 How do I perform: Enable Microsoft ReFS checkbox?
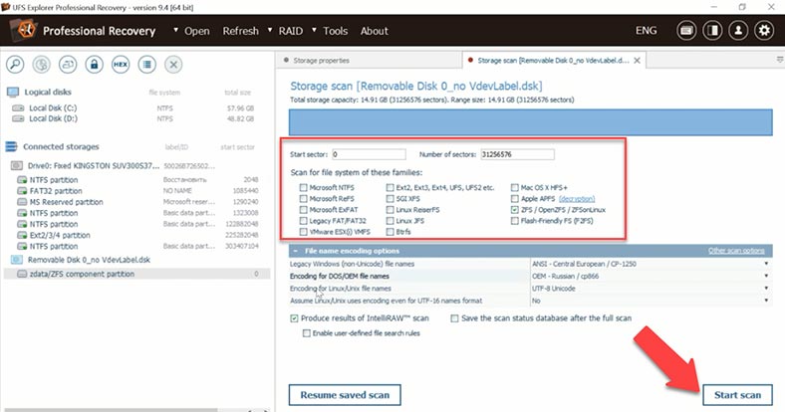coord(303,198)
